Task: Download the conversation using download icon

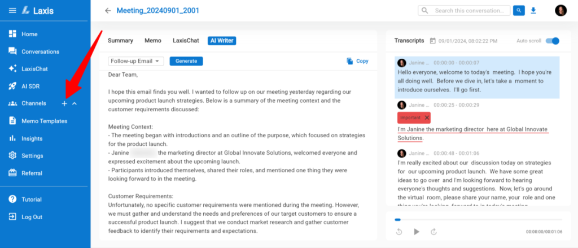Action: pyautogui.click(x=533, y=11)
